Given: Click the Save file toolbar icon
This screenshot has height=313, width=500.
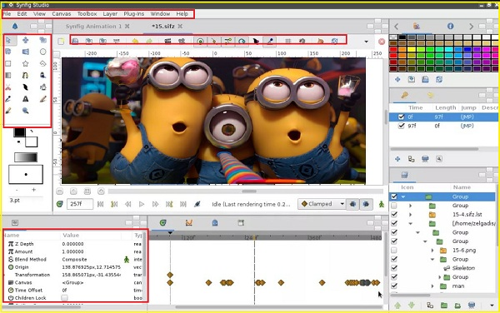Looking at the screenshot, I should (x=75, y=41).
